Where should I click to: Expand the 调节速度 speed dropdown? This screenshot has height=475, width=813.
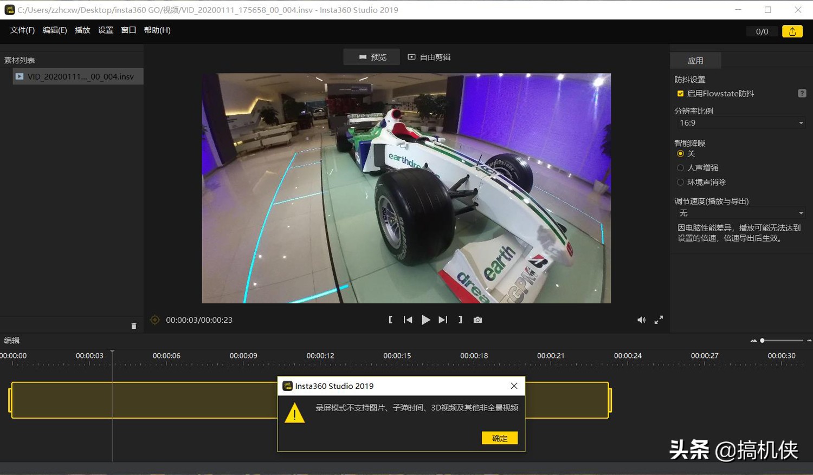click(740, 213)
